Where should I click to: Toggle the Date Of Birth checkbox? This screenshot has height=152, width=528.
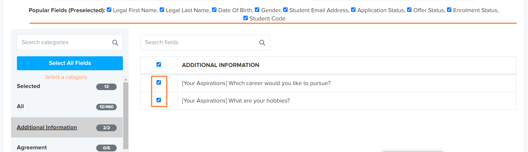pos(214,10)
